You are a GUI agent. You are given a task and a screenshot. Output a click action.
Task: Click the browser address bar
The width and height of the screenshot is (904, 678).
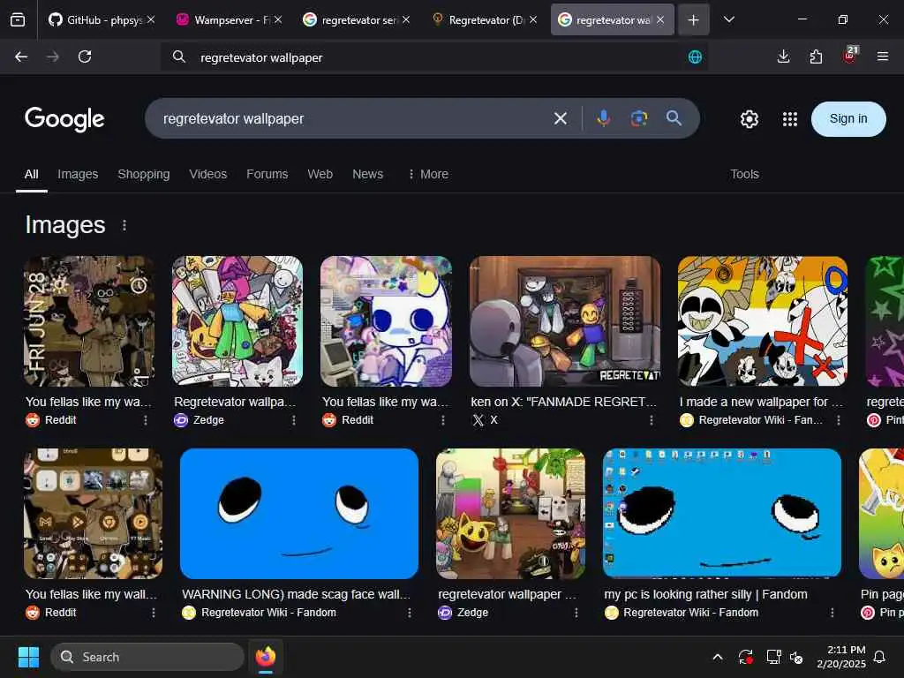(x=434, y=57)
